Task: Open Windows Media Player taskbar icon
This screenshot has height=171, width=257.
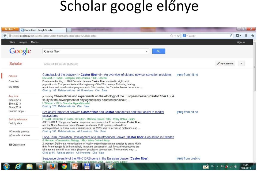Action: (x=41, y=166)
